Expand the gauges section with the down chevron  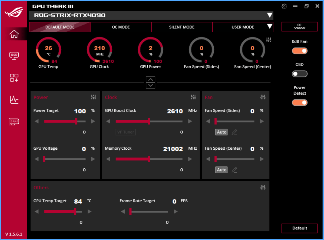pyautogui.click(x=151, y=85)
